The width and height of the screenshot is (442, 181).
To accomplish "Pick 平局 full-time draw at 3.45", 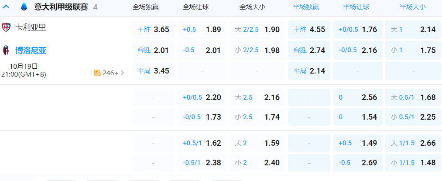I will [153, 70].
